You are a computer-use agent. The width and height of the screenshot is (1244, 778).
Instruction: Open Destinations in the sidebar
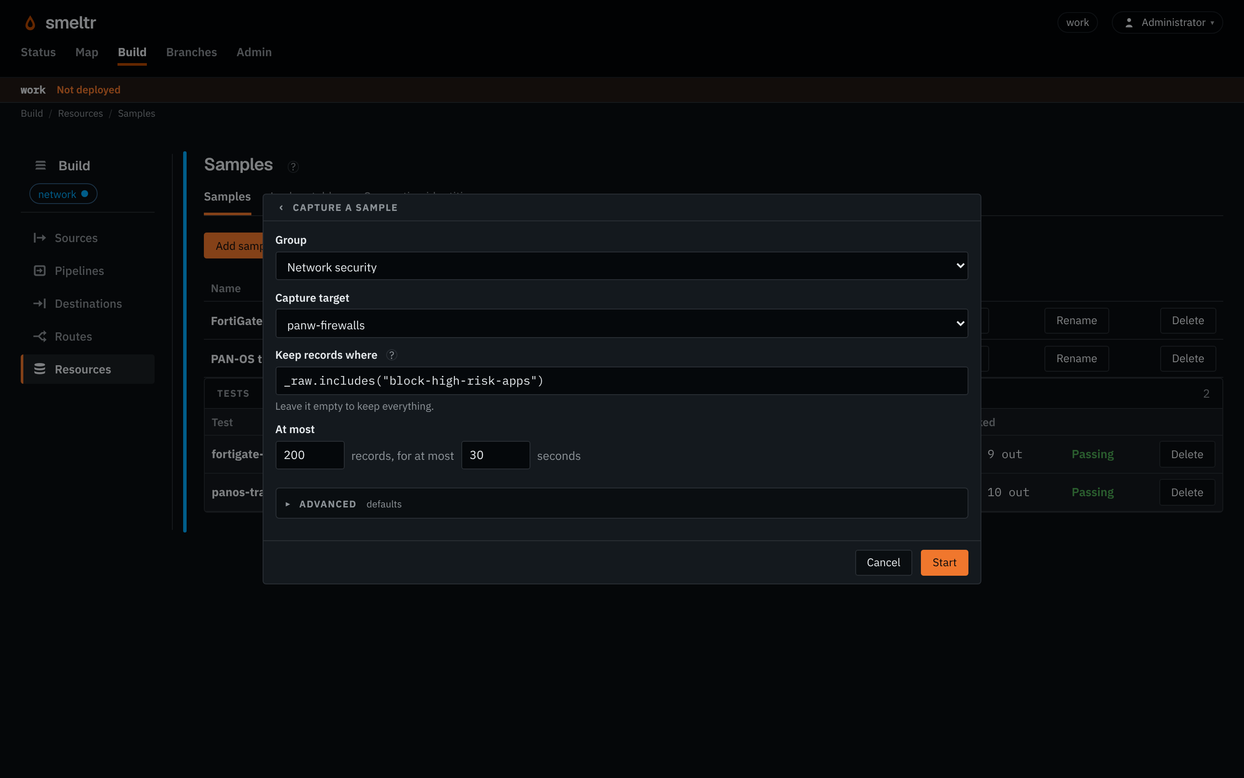click(88, 303)
